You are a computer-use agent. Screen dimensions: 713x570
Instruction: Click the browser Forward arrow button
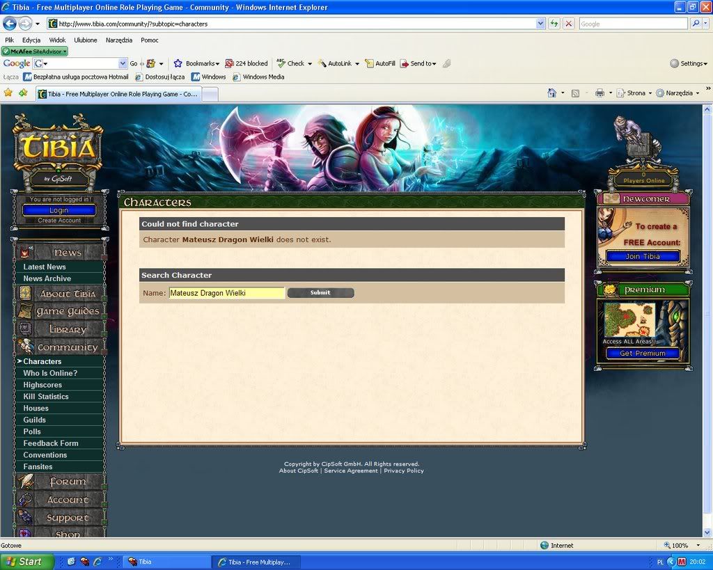[25, 23]
